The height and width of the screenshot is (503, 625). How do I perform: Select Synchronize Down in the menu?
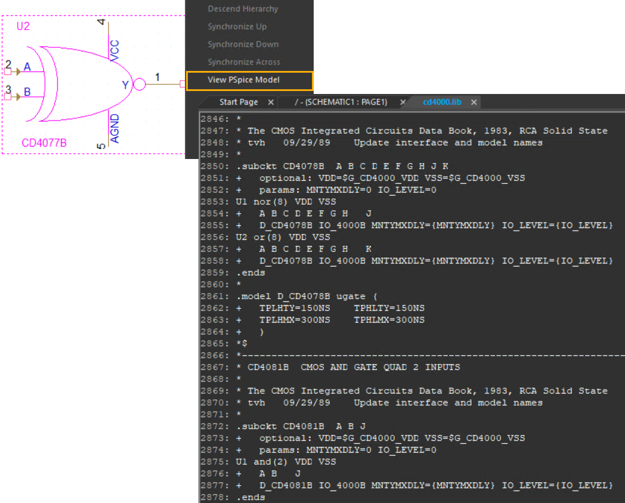243,44
